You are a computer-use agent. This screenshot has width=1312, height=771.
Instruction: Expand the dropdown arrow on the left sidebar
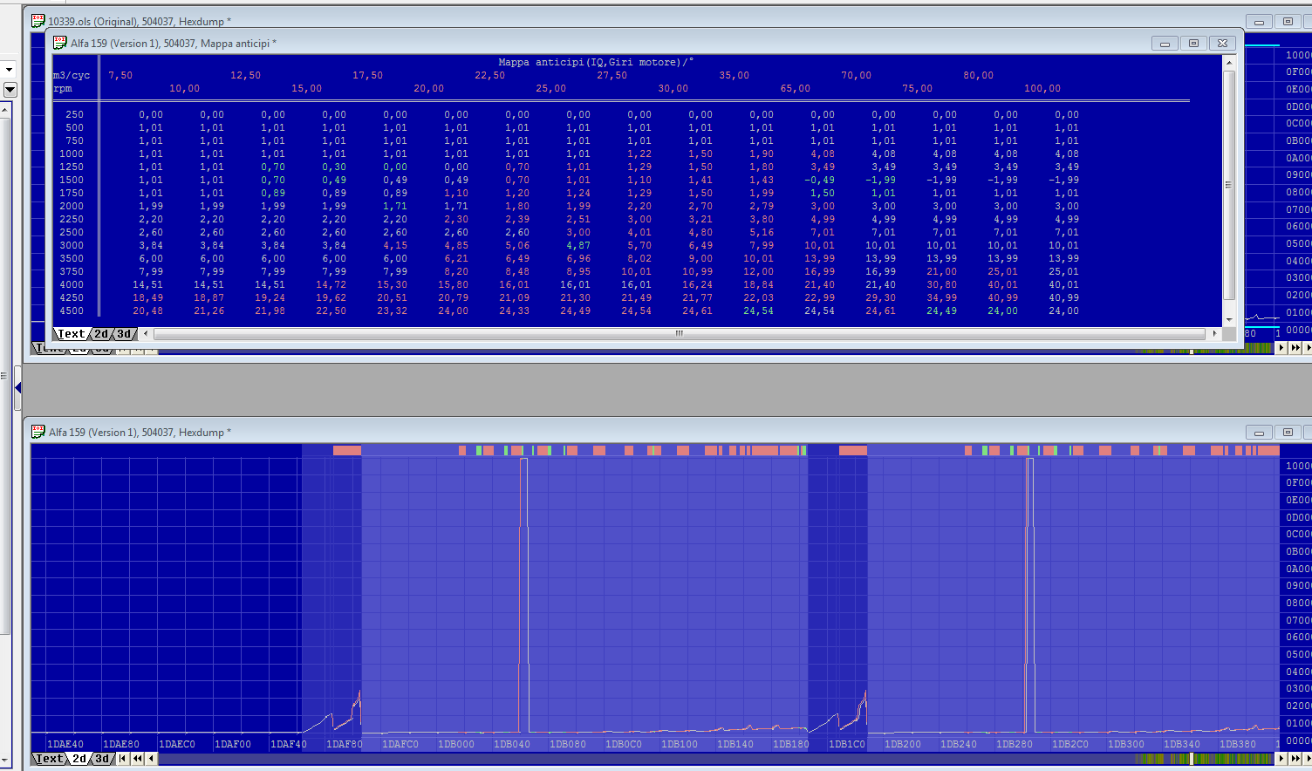pos(10,90)
